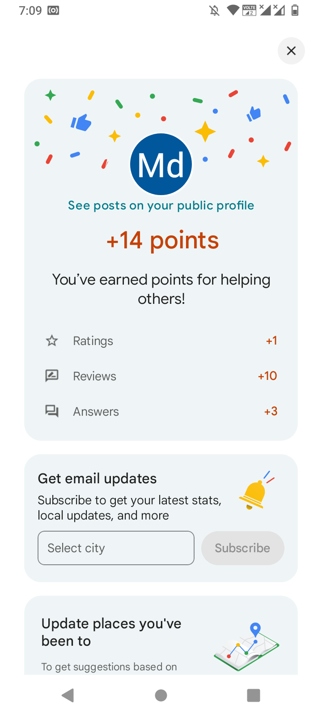Tap the Reviews icon
The width and height of the screenshot is (322, 716).
pyautogui.click(x=52, y=376)
